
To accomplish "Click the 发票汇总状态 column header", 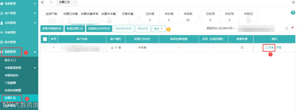I will click(142, 39).
